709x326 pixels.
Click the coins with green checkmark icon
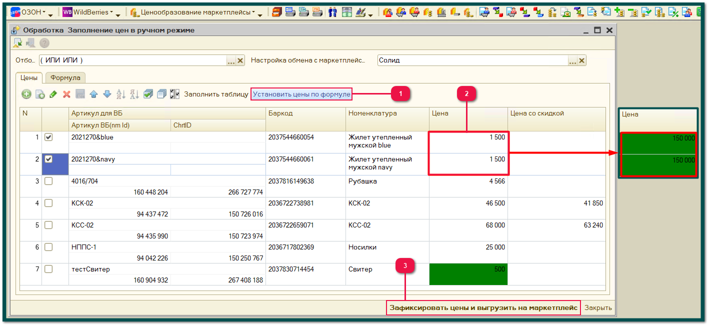pyautogui.click(x=646, y=11)
